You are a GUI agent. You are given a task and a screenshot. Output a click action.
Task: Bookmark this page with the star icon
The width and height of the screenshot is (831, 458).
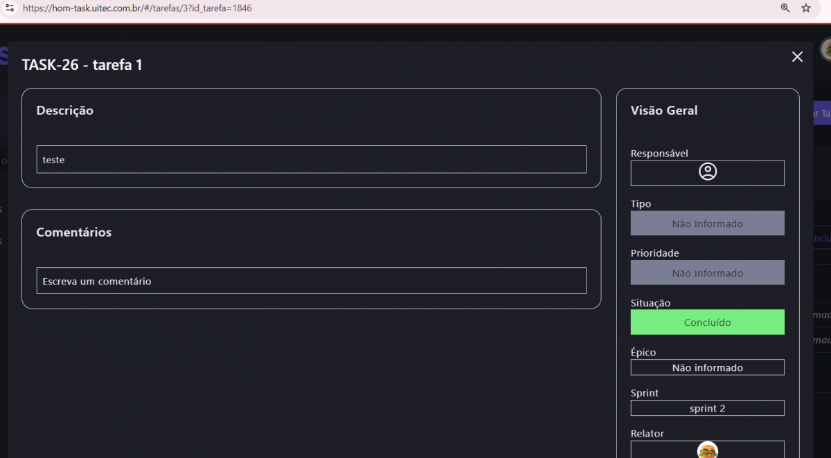tap(806, 8)
